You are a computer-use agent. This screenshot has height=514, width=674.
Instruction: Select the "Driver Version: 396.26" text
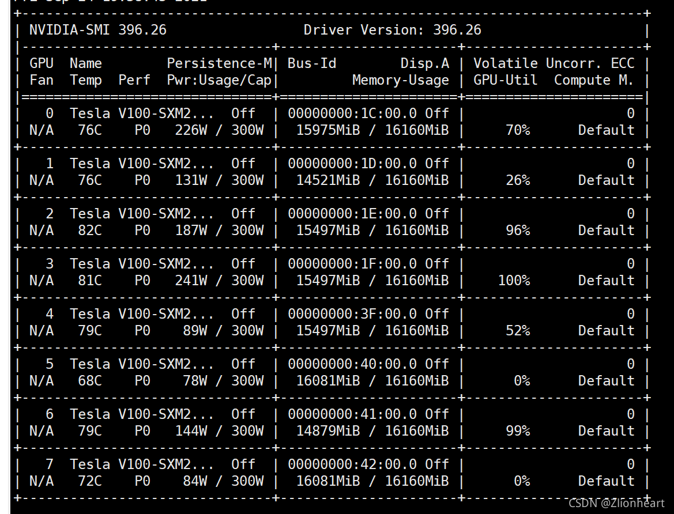[393, 29]
